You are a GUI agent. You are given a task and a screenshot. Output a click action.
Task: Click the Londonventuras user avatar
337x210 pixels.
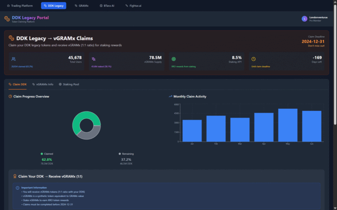[x=305, y=18]
